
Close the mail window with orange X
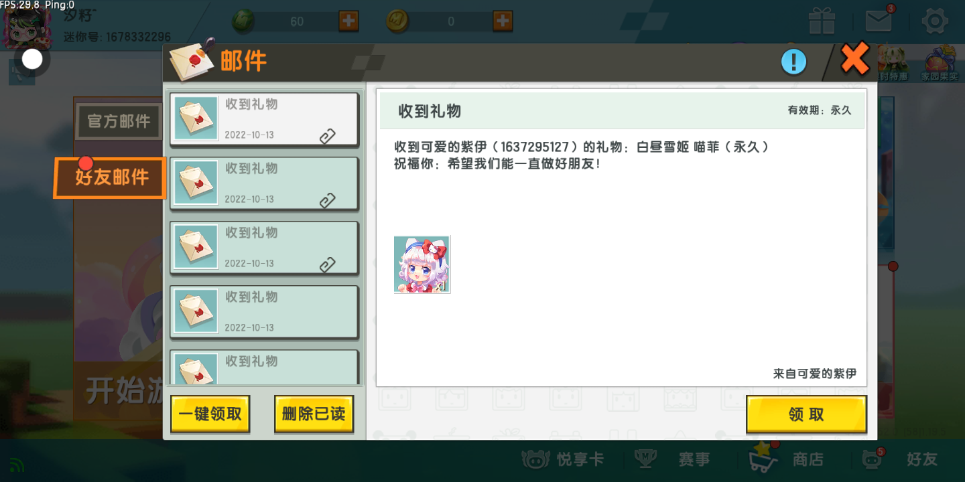[855, 59]
